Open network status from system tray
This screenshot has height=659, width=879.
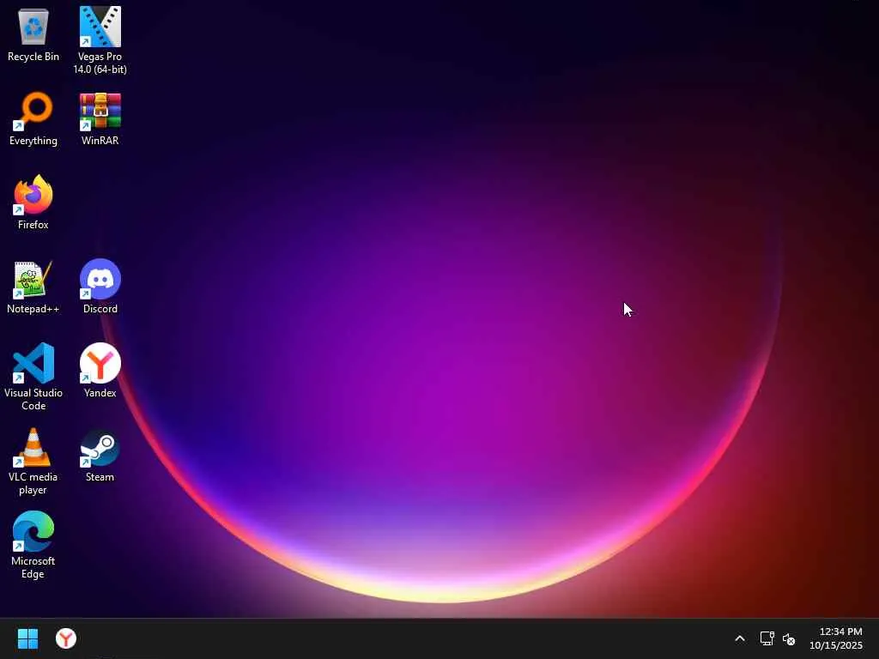767,638
